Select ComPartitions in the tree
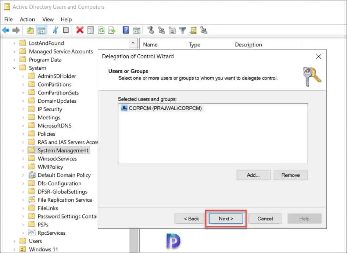 click(54, 85)
